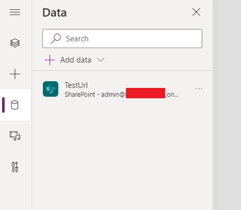The width and height of the screenshot is (241, 210).
Task: Open the Insert plus icon in sidebar
Action: 15,74
